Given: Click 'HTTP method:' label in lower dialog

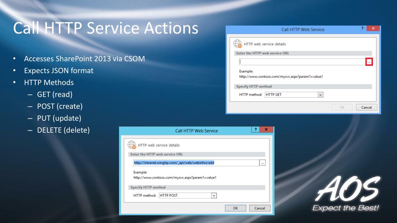Looking at the screenshot, I should point(145,196).
